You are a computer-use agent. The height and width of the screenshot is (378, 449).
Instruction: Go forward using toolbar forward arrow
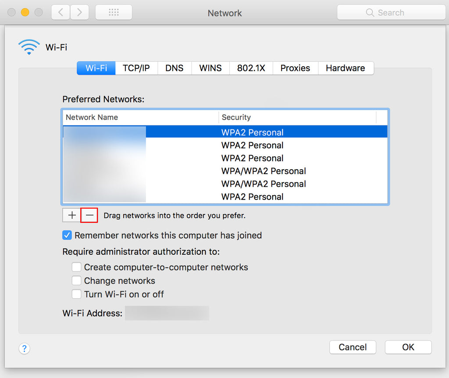(79, 12)
